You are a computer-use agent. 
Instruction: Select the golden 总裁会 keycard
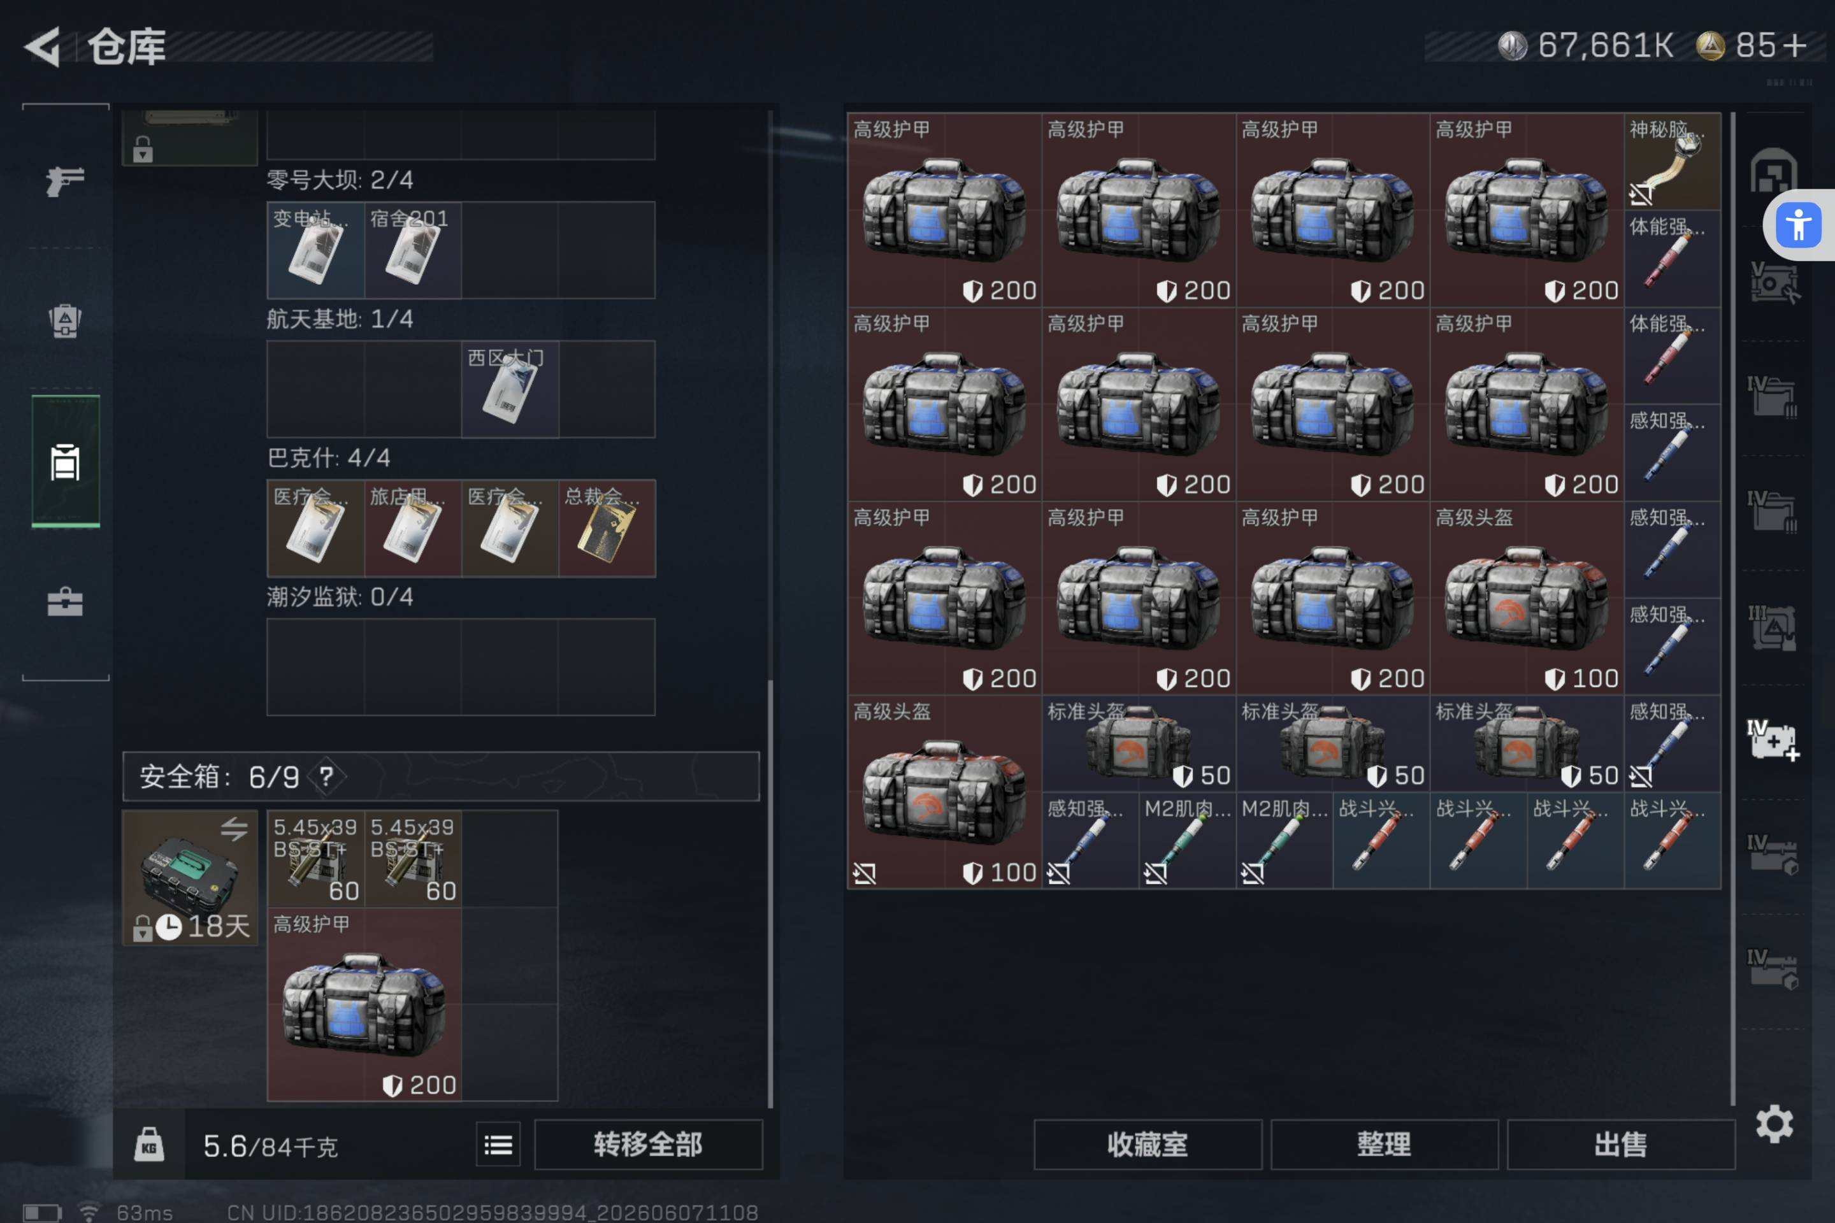[x=607, y=528]
